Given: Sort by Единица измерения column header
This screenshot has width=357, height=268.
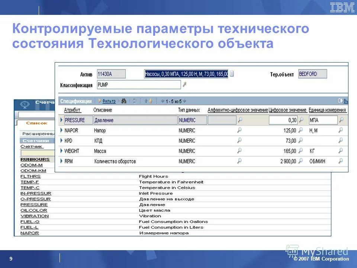Looking at the screenshot, I should [x=327, y=110].
